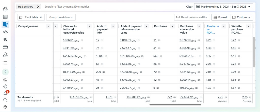Viewport: 260px width, 112px height.
Task: Open Audiences people icon in sidebar
Action: pyautogui.click(x=5, y=32)
